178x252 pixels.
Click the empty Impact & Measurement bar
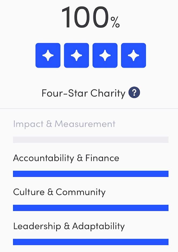click(90, 140)
